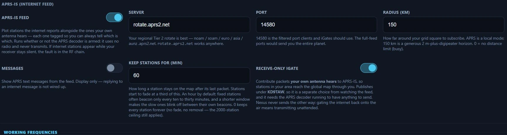Select the Radius (km) input with 150
Image resolution: width=507 pixels, height=135 pixels.
444,25
